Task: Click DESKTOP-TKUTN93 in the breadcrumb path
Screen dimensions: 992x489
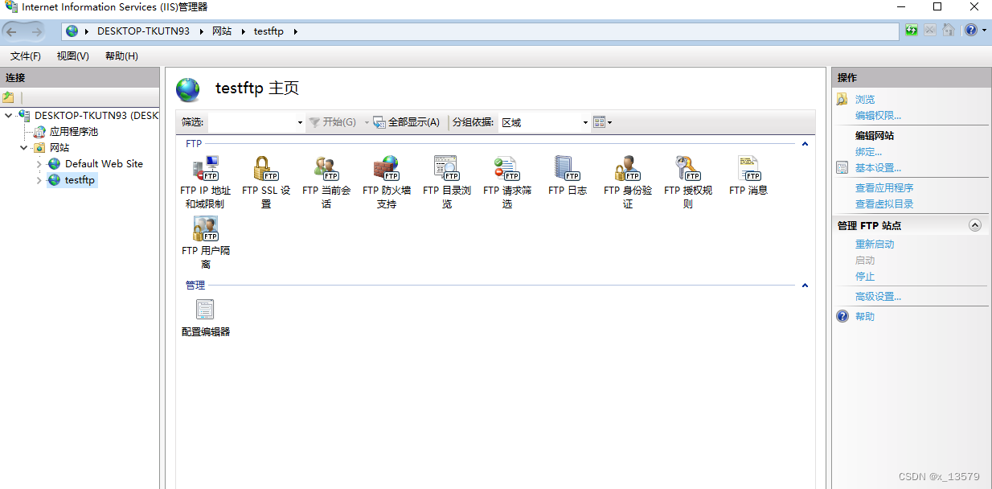Action: point(143,31)
